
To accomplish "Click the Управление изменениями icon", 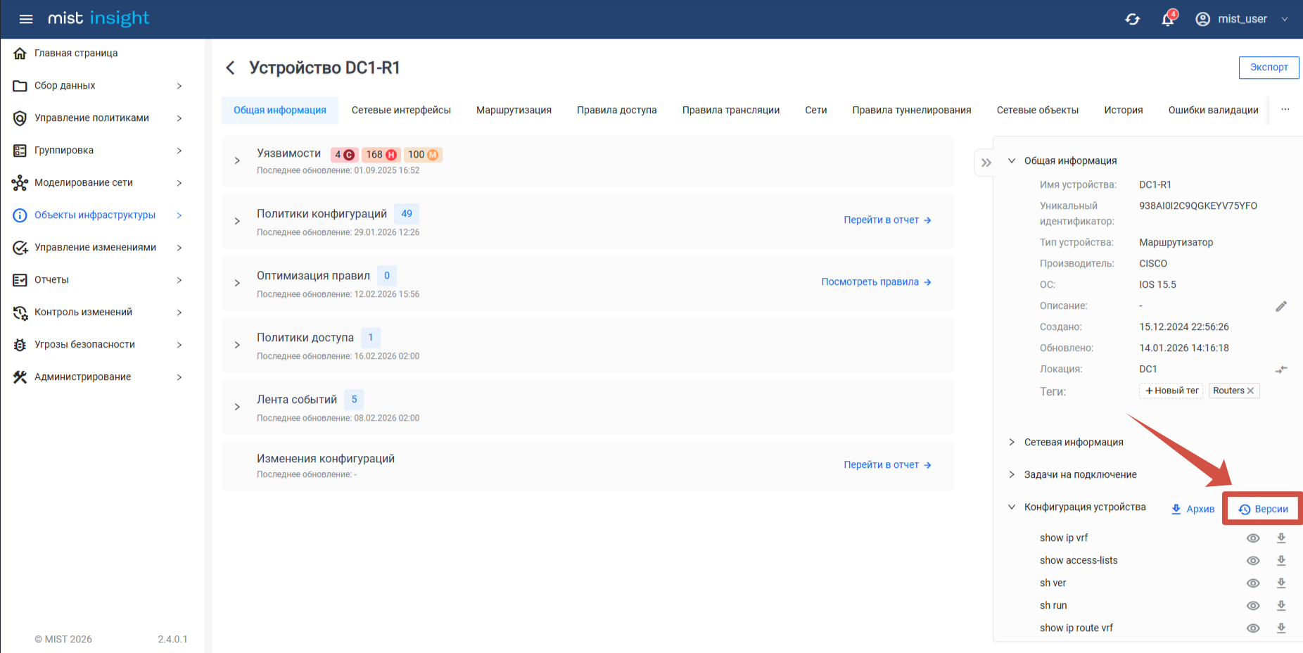I will (20, 248).
